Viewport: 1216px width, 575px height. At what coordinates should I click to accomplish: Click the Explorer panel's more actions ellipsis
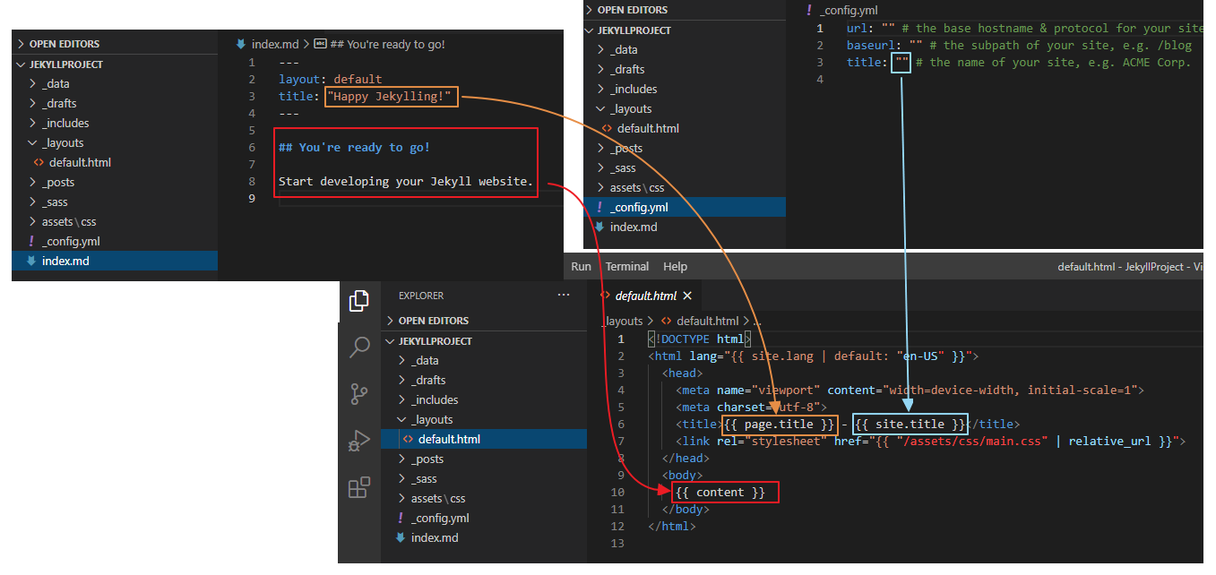click(x=563, y=296)
